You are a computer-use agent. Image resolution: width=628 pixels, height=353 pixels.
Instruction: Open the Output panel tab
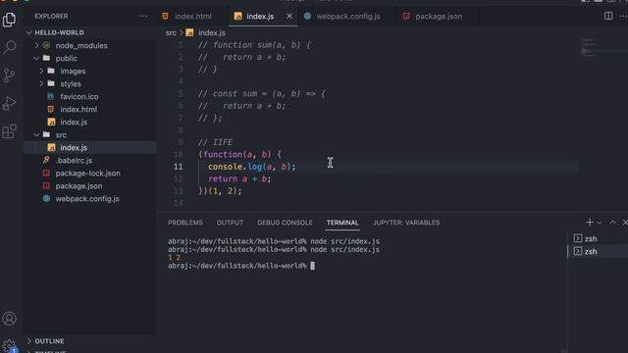[230, 223]
